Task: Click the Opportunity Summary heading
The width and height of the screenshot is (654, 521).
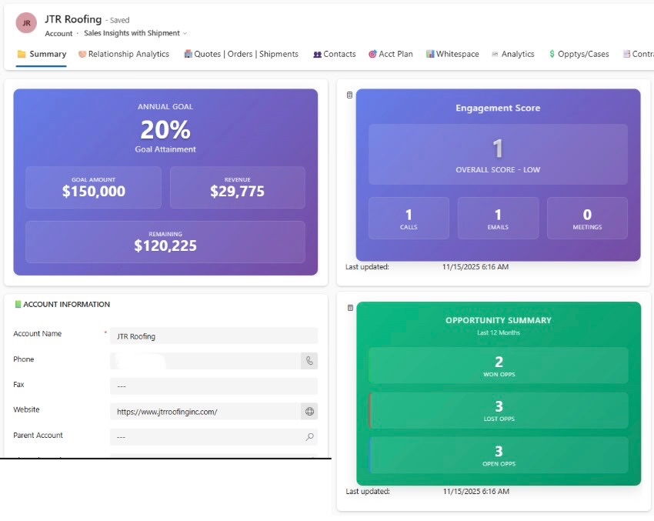Action: pos(499,320)
